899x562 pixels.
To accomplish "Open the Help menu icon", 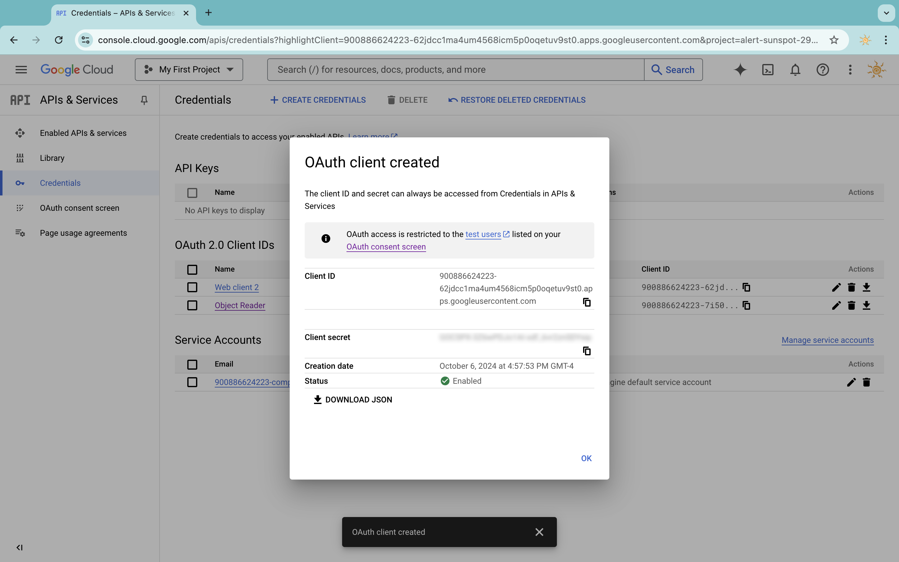I will pos(823,70).
